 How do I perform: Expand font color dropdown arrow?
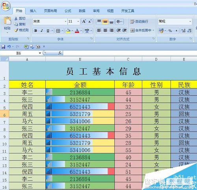coord(81,31)
